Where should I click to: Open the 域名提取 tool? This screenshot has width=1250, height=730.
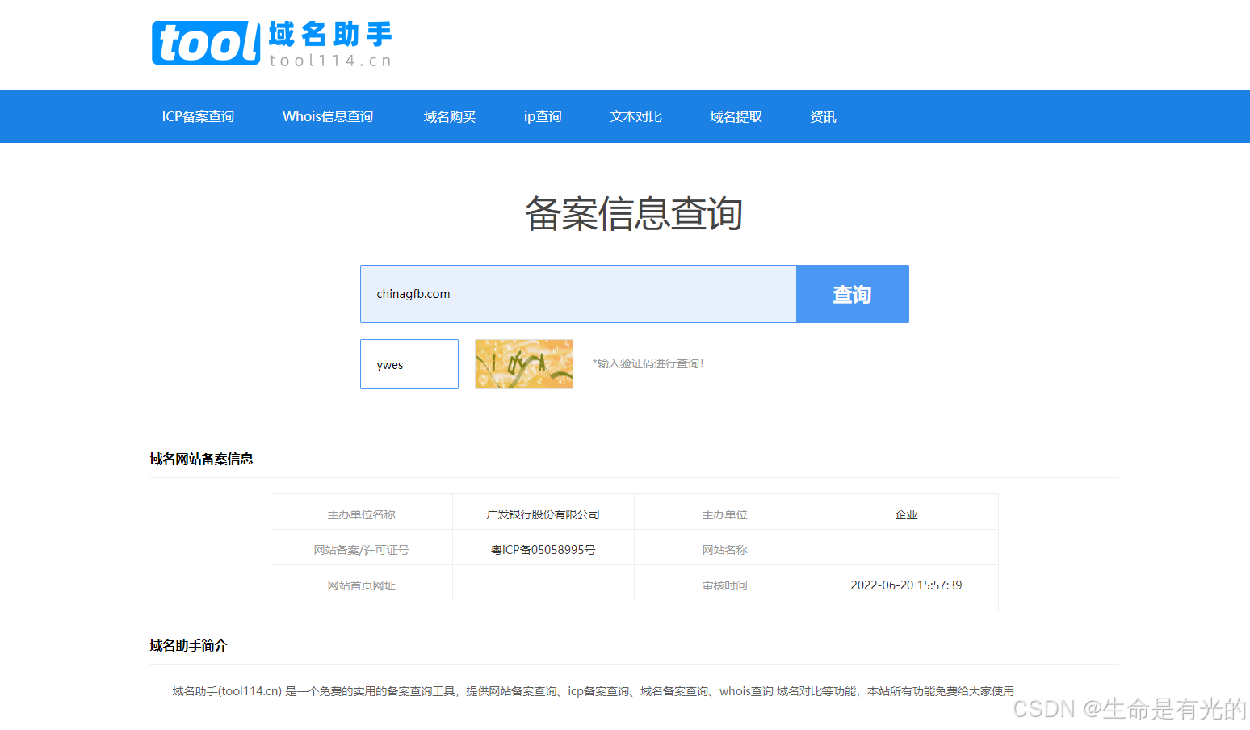click(x=735, y=116)
